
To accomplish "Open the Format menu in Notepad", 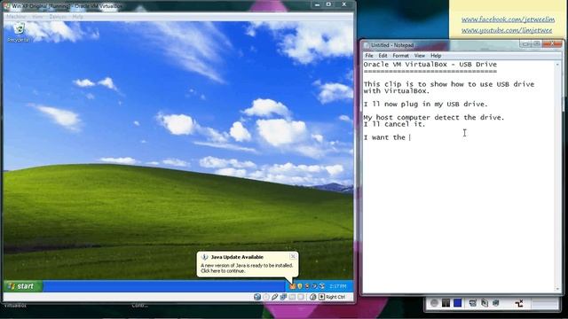I will click(400, 55).
